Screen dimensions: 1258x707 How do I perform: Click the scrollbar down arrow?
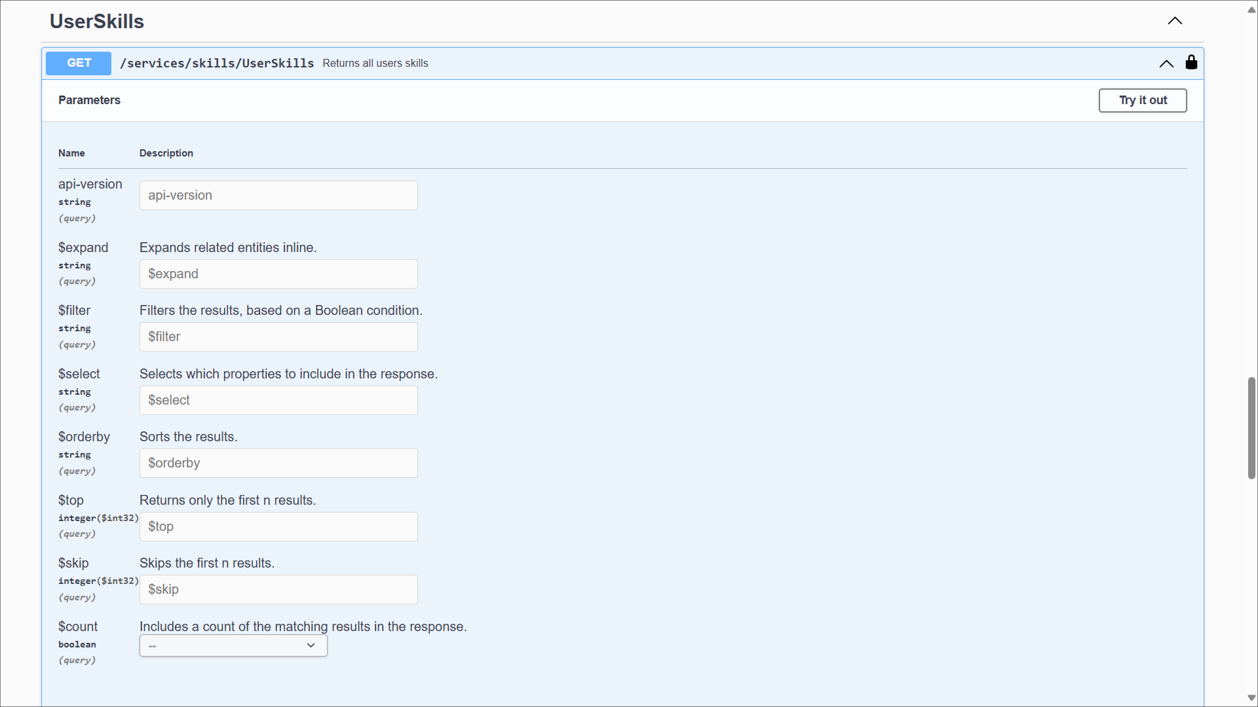(x=1251, y=698)
